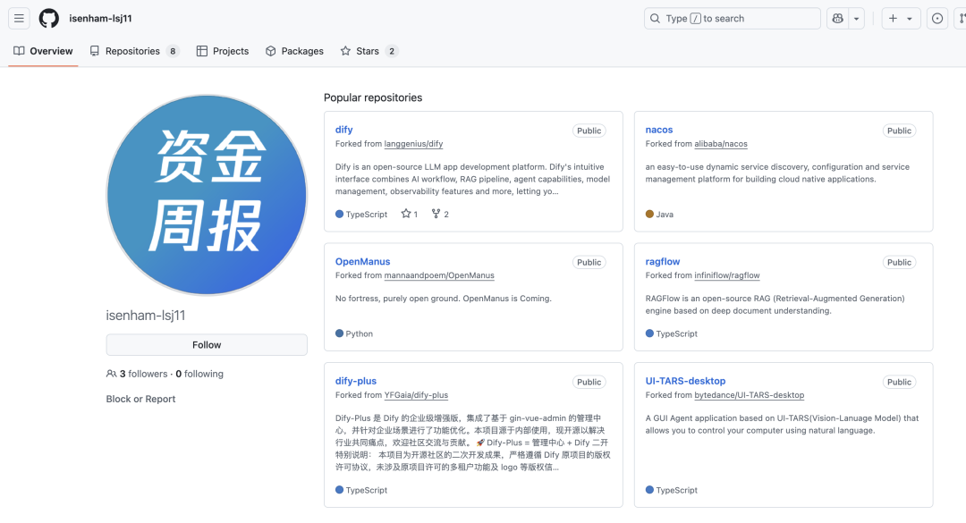Open the hamburger navigation menu
The height and width of the screenshot is (523, 966).
[x=19, y=19]
